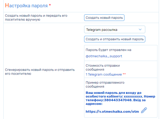Click the red asterisk beside Настройка пароля heading
Viewport: 164px width, 119px height.
point(50,5)
